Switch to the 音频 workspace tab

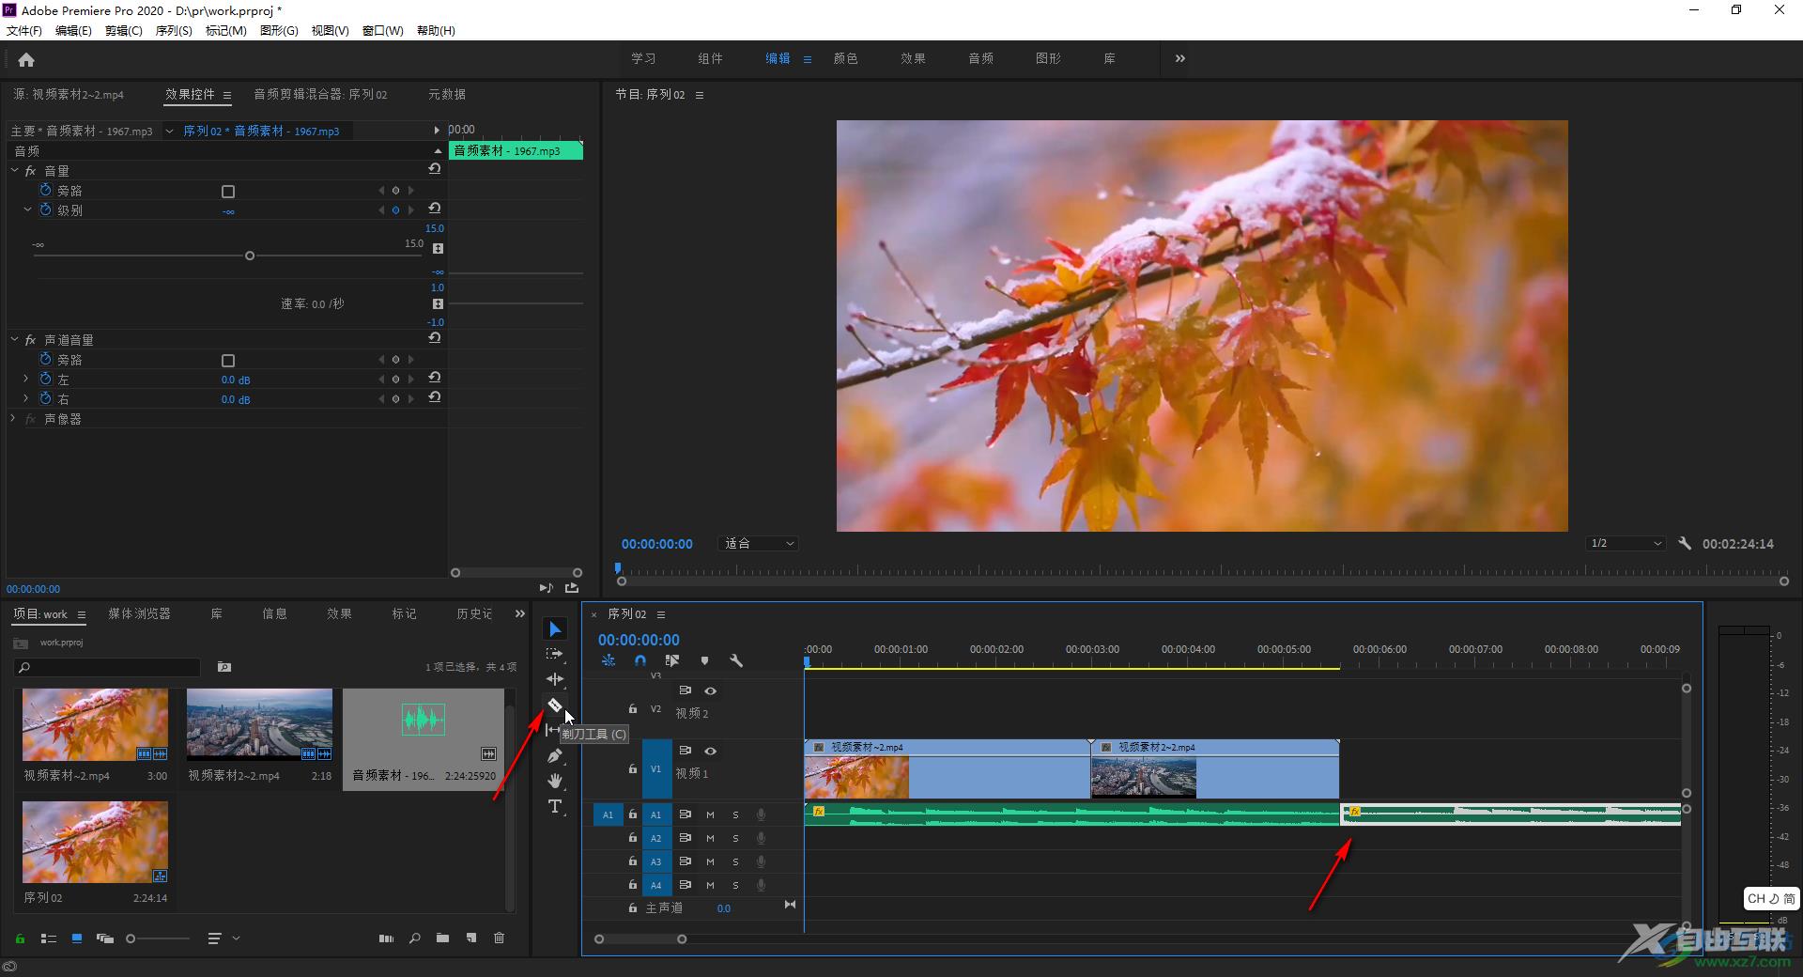tap(980, 58)
